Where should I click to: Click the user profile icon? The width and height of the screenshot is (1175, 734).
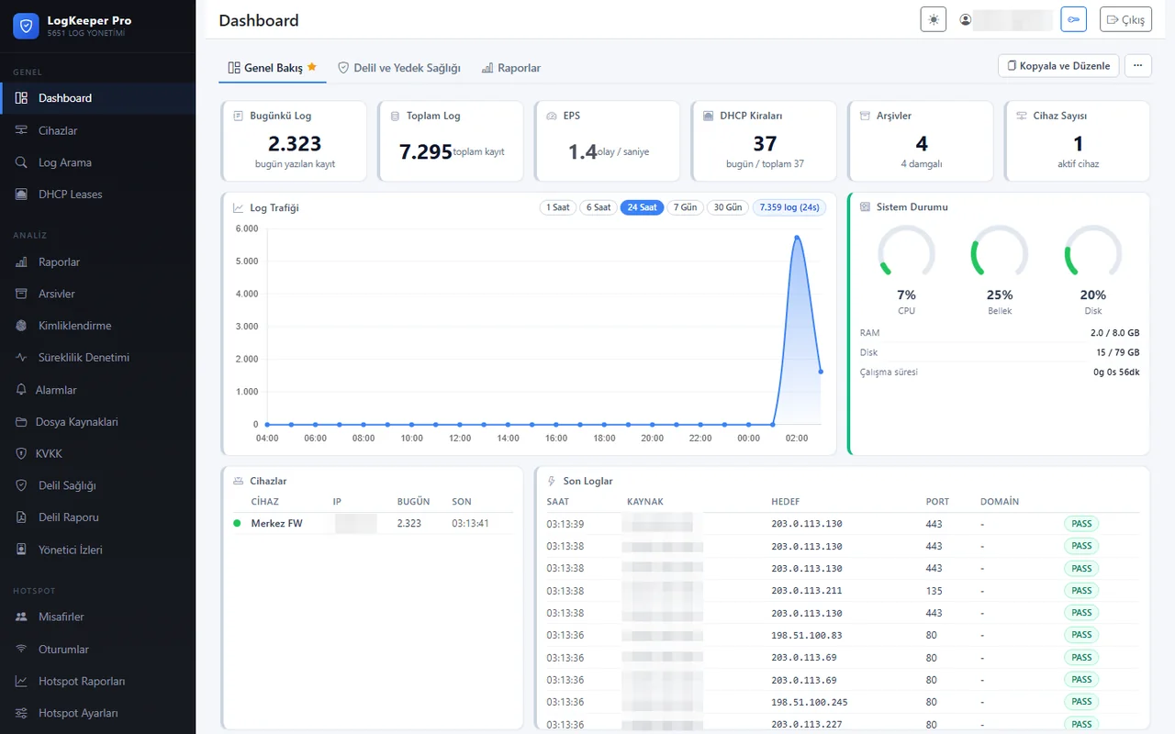pos(965,19)
